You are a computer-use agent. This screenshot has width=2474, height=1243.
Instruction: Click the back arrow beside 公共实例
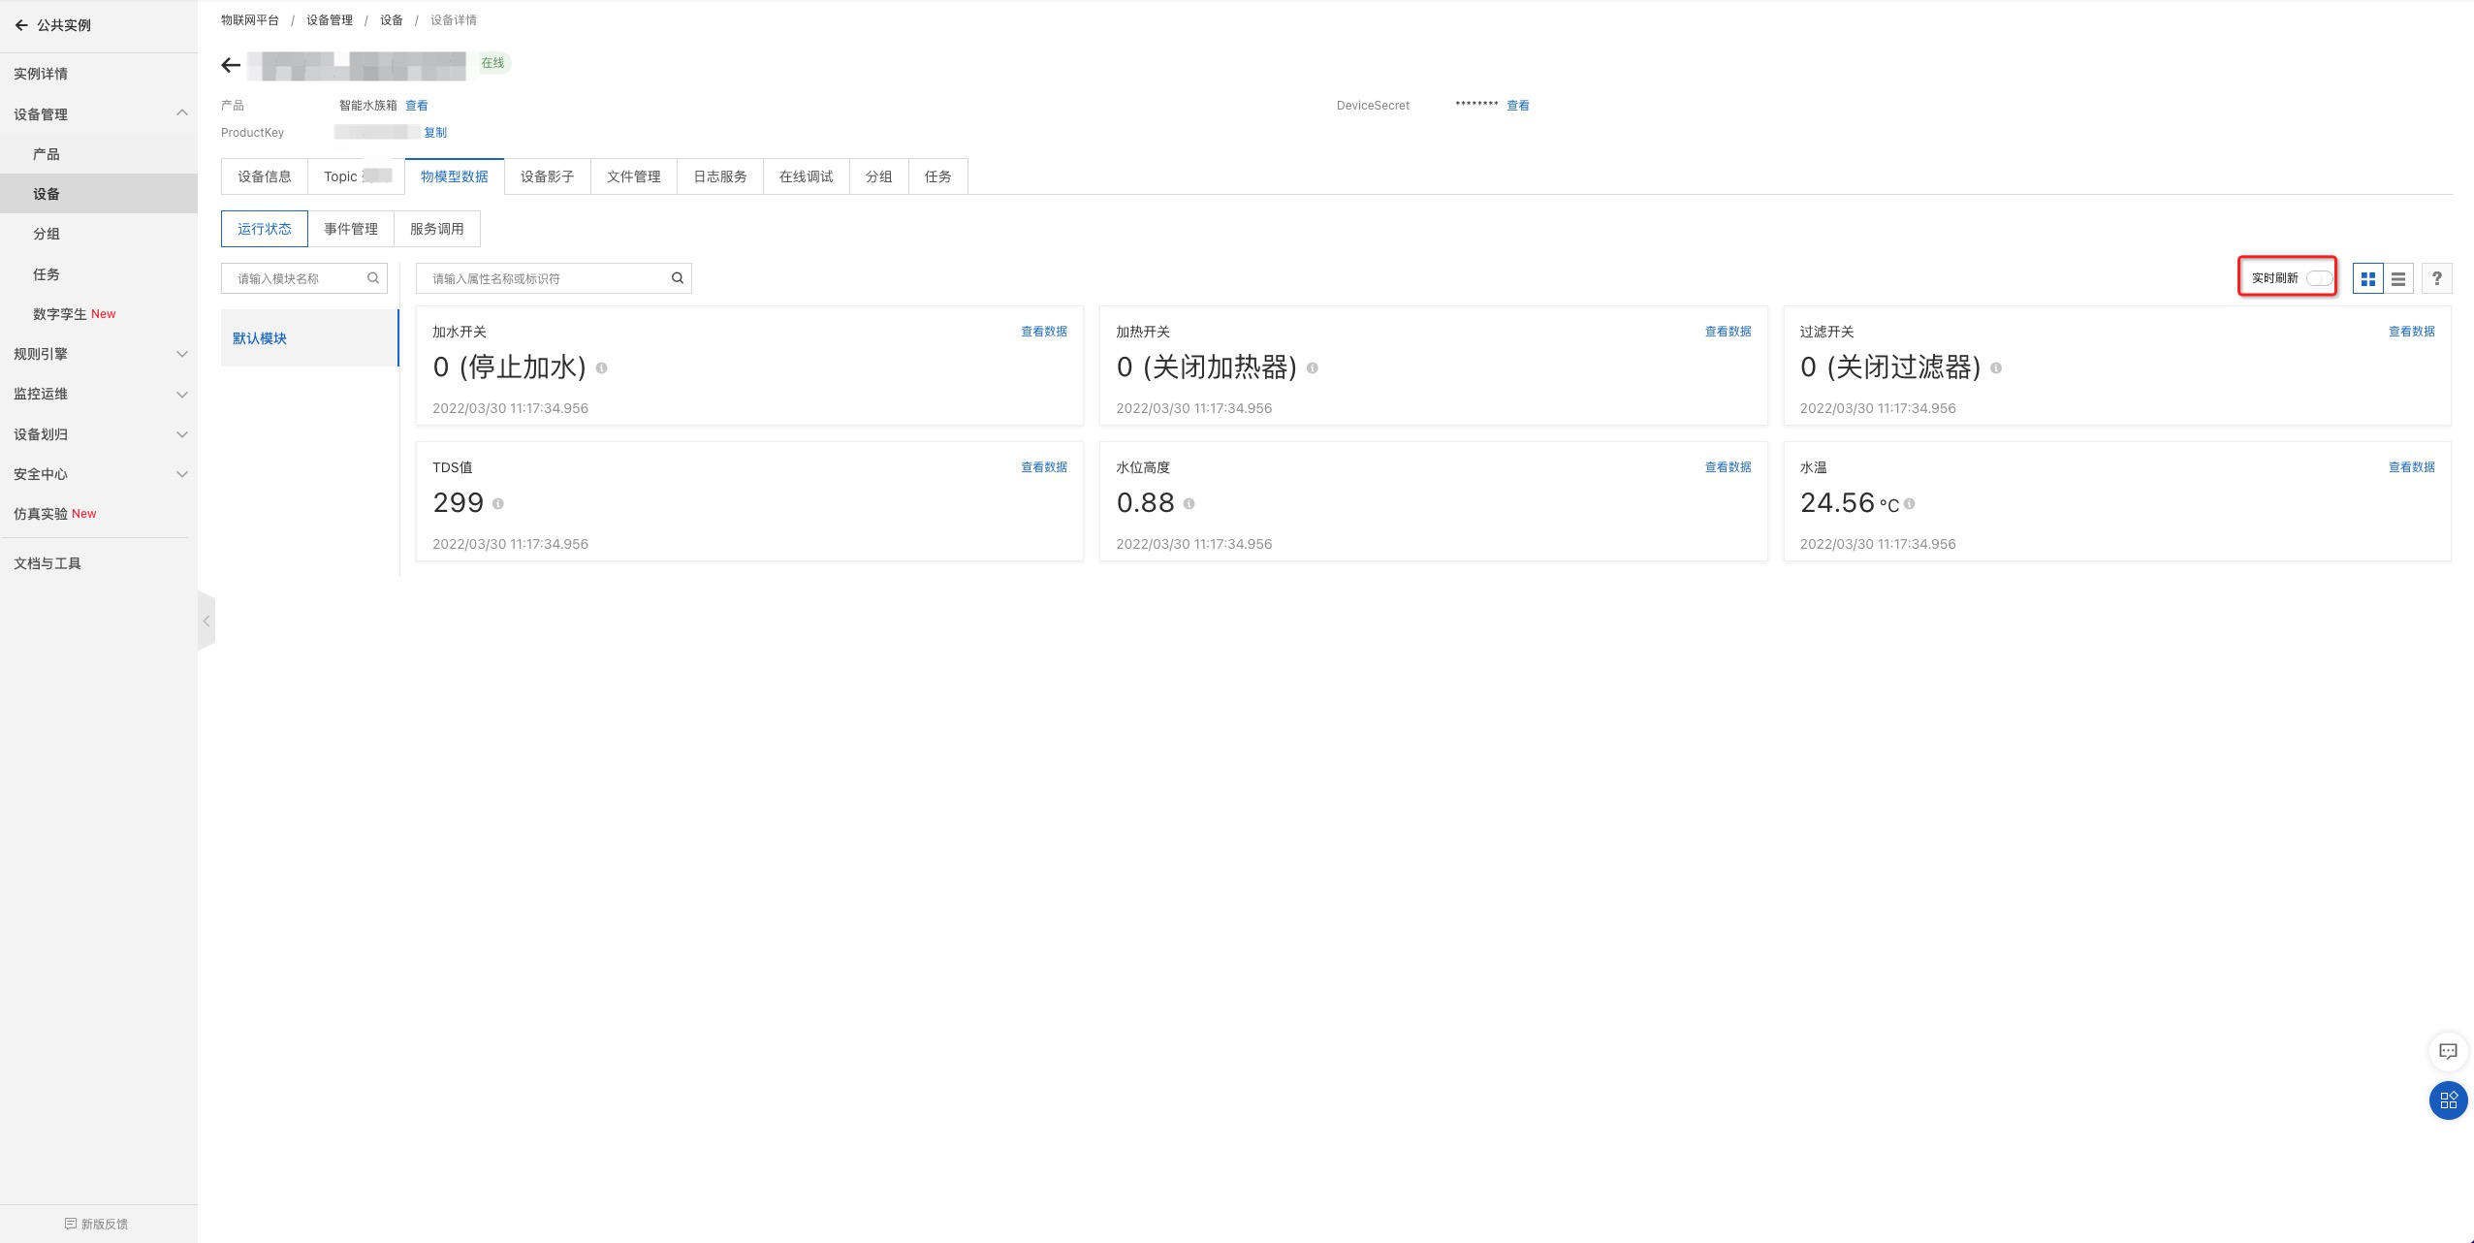(x=21, y=25)
